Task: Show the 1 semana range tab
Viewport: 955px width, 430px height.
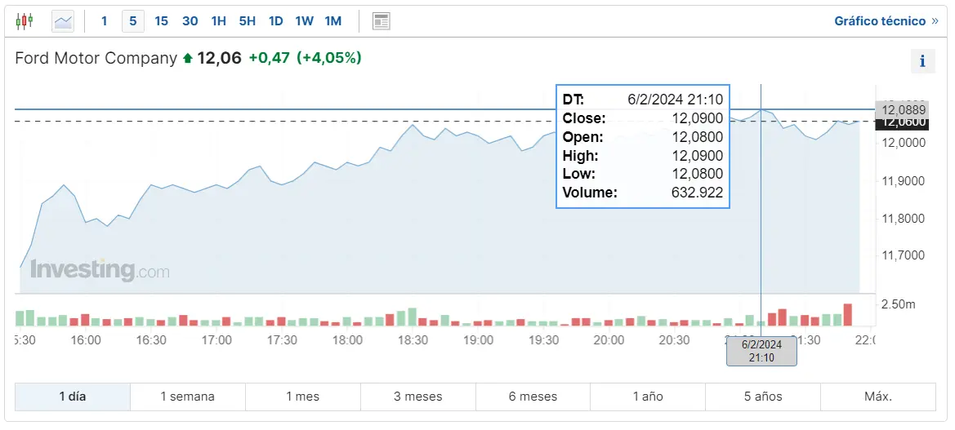Action: pyautogui.click(x=187, y=397)
